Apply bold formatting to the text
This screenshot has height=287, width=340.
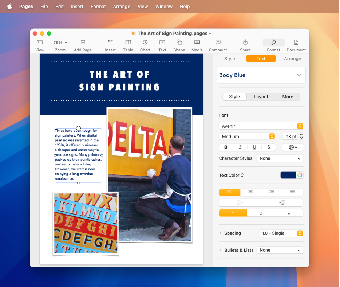point(226,147)
